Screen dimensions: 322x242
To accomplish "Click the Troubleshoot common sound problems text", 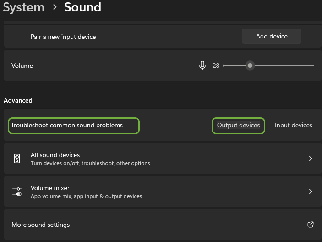I will (67, 125).
